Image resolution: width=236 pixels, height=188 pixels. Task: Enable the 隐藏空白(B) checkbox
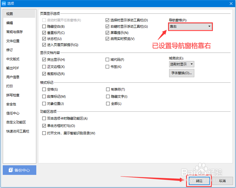pyautogui.click(x=44, y=26)
